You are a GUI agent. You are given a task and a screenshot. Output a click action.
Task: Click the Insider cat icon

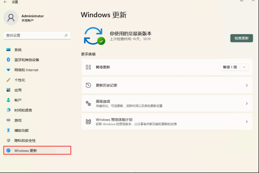[x=88, y=122]
